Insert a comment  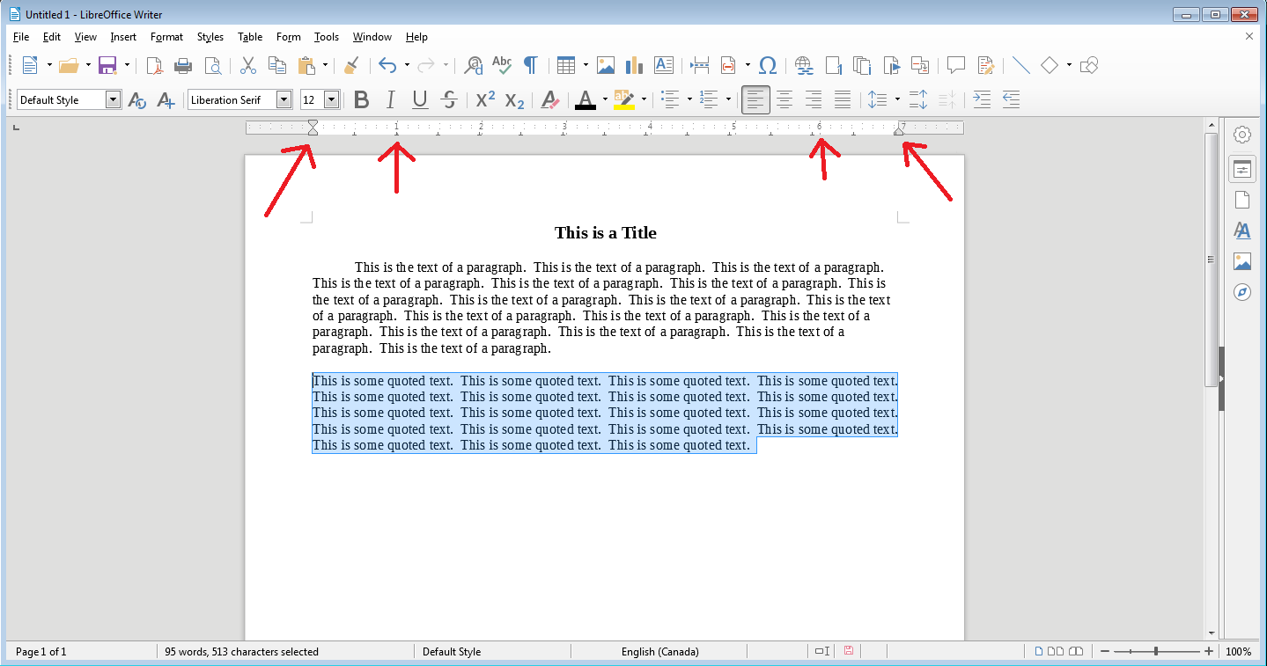pos(956,65)
